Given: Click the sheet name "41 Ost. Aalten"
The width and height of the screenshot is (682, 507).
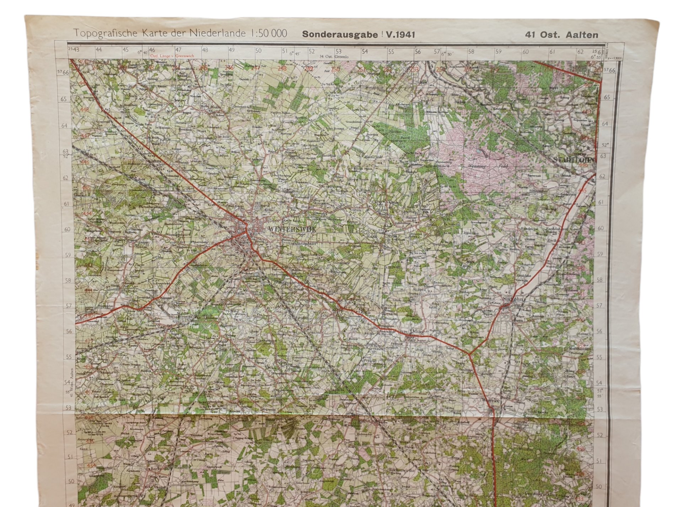Looking at the screenshot, I should [562, 35].
